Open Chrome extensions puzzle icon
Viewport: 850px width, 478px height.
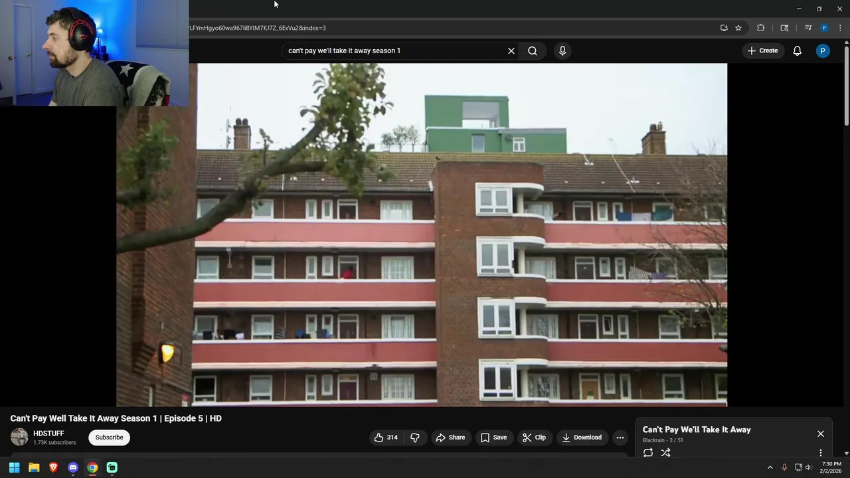point(761,28)
